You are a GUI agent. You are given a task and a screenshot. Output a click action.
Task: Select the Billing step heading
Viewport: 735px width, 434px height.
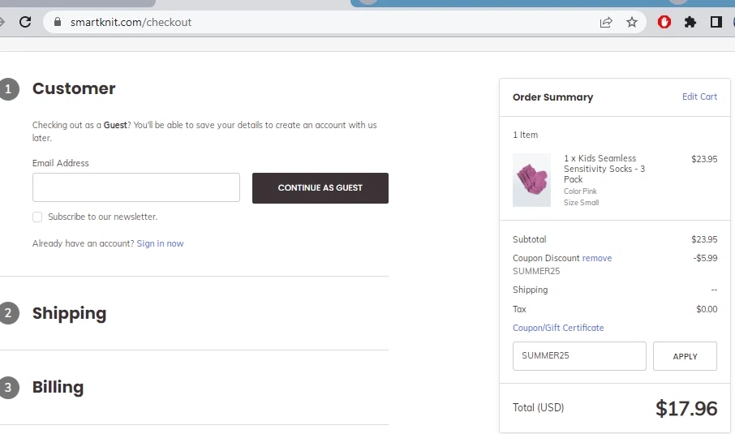tap(58, 387)
